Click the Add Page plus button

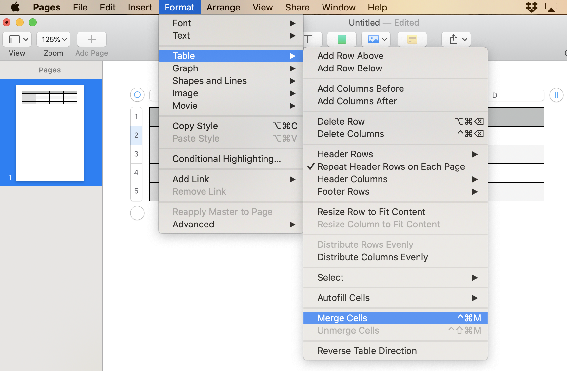pyautogui.click(x=92, y=39)
